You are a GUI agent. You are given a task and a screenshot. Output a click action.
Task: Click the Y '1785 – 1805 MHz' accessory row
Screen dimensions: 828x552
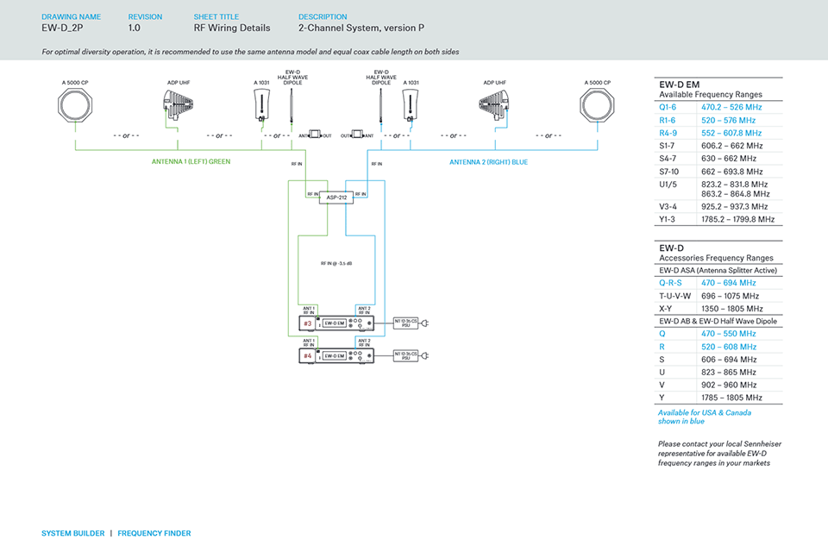click(x=718, y=398)
